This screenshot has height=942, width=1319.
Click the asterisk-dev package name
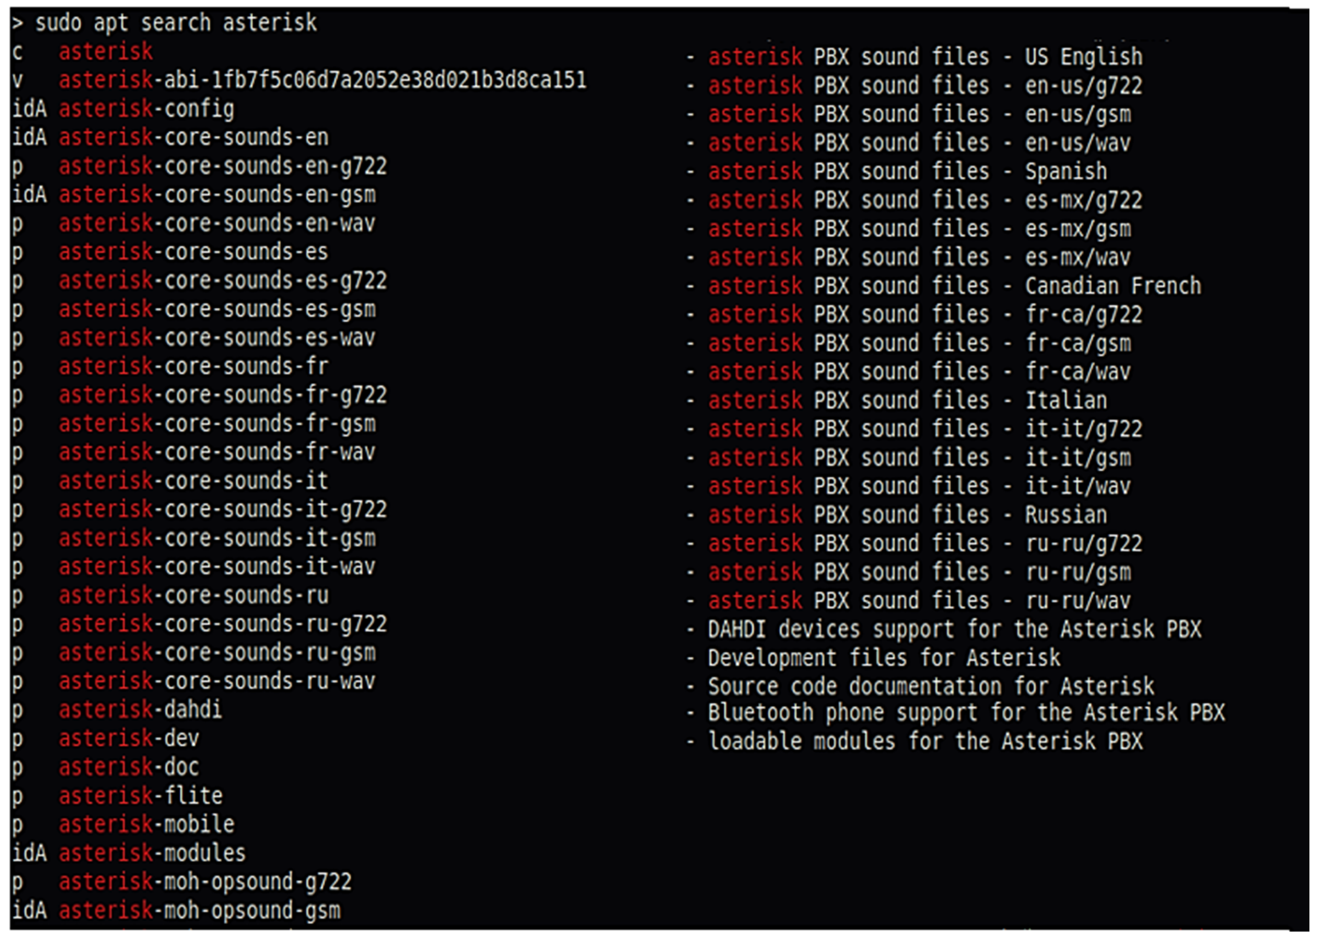tap(129, 739)
